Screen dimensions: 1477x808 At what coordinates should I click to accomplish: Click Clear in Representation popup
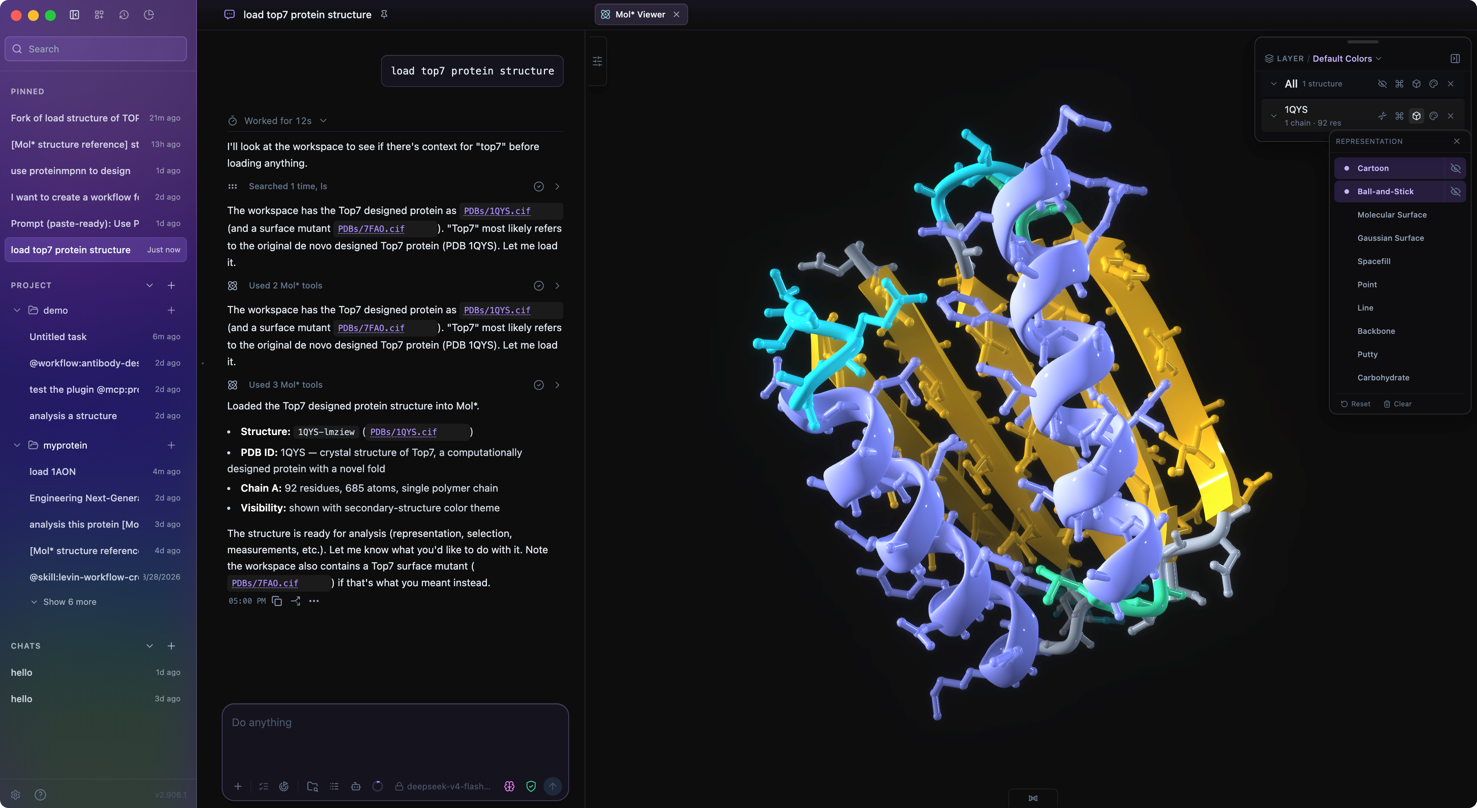coord(1397,404)
